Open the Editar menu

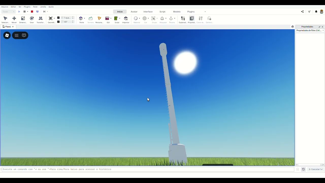point(13,7)
